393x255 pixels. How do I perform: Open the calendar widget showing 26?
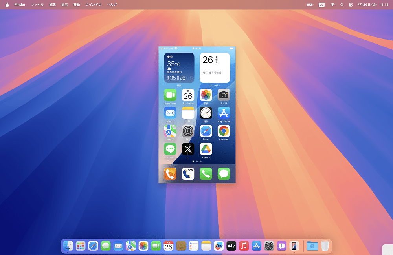tap(215, 67)
